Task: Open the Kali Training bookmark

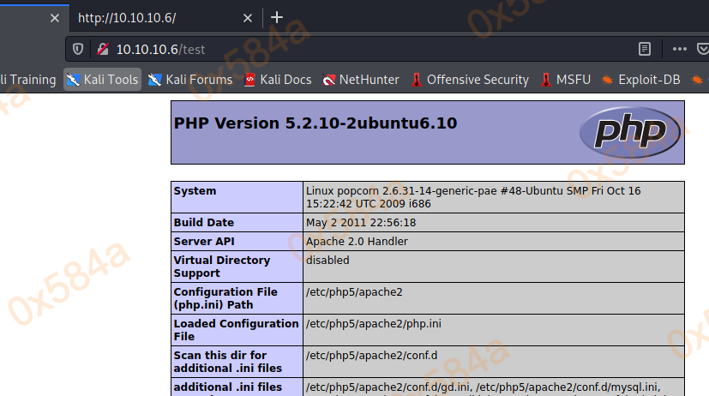Action: (27, 80)
